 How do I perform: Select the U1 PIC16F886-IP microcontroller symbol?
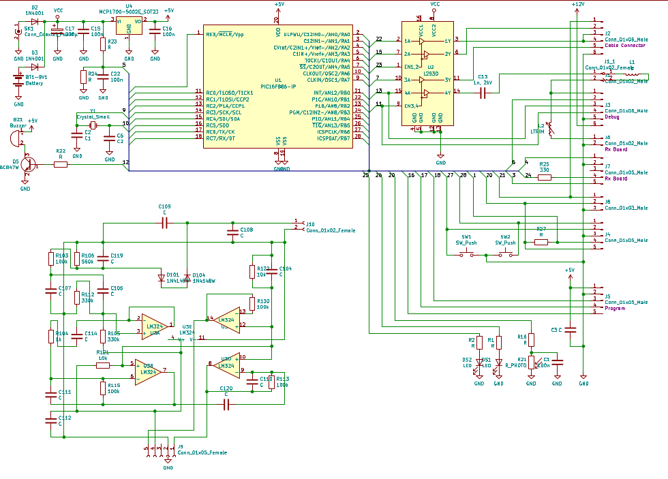pos(278,87)
